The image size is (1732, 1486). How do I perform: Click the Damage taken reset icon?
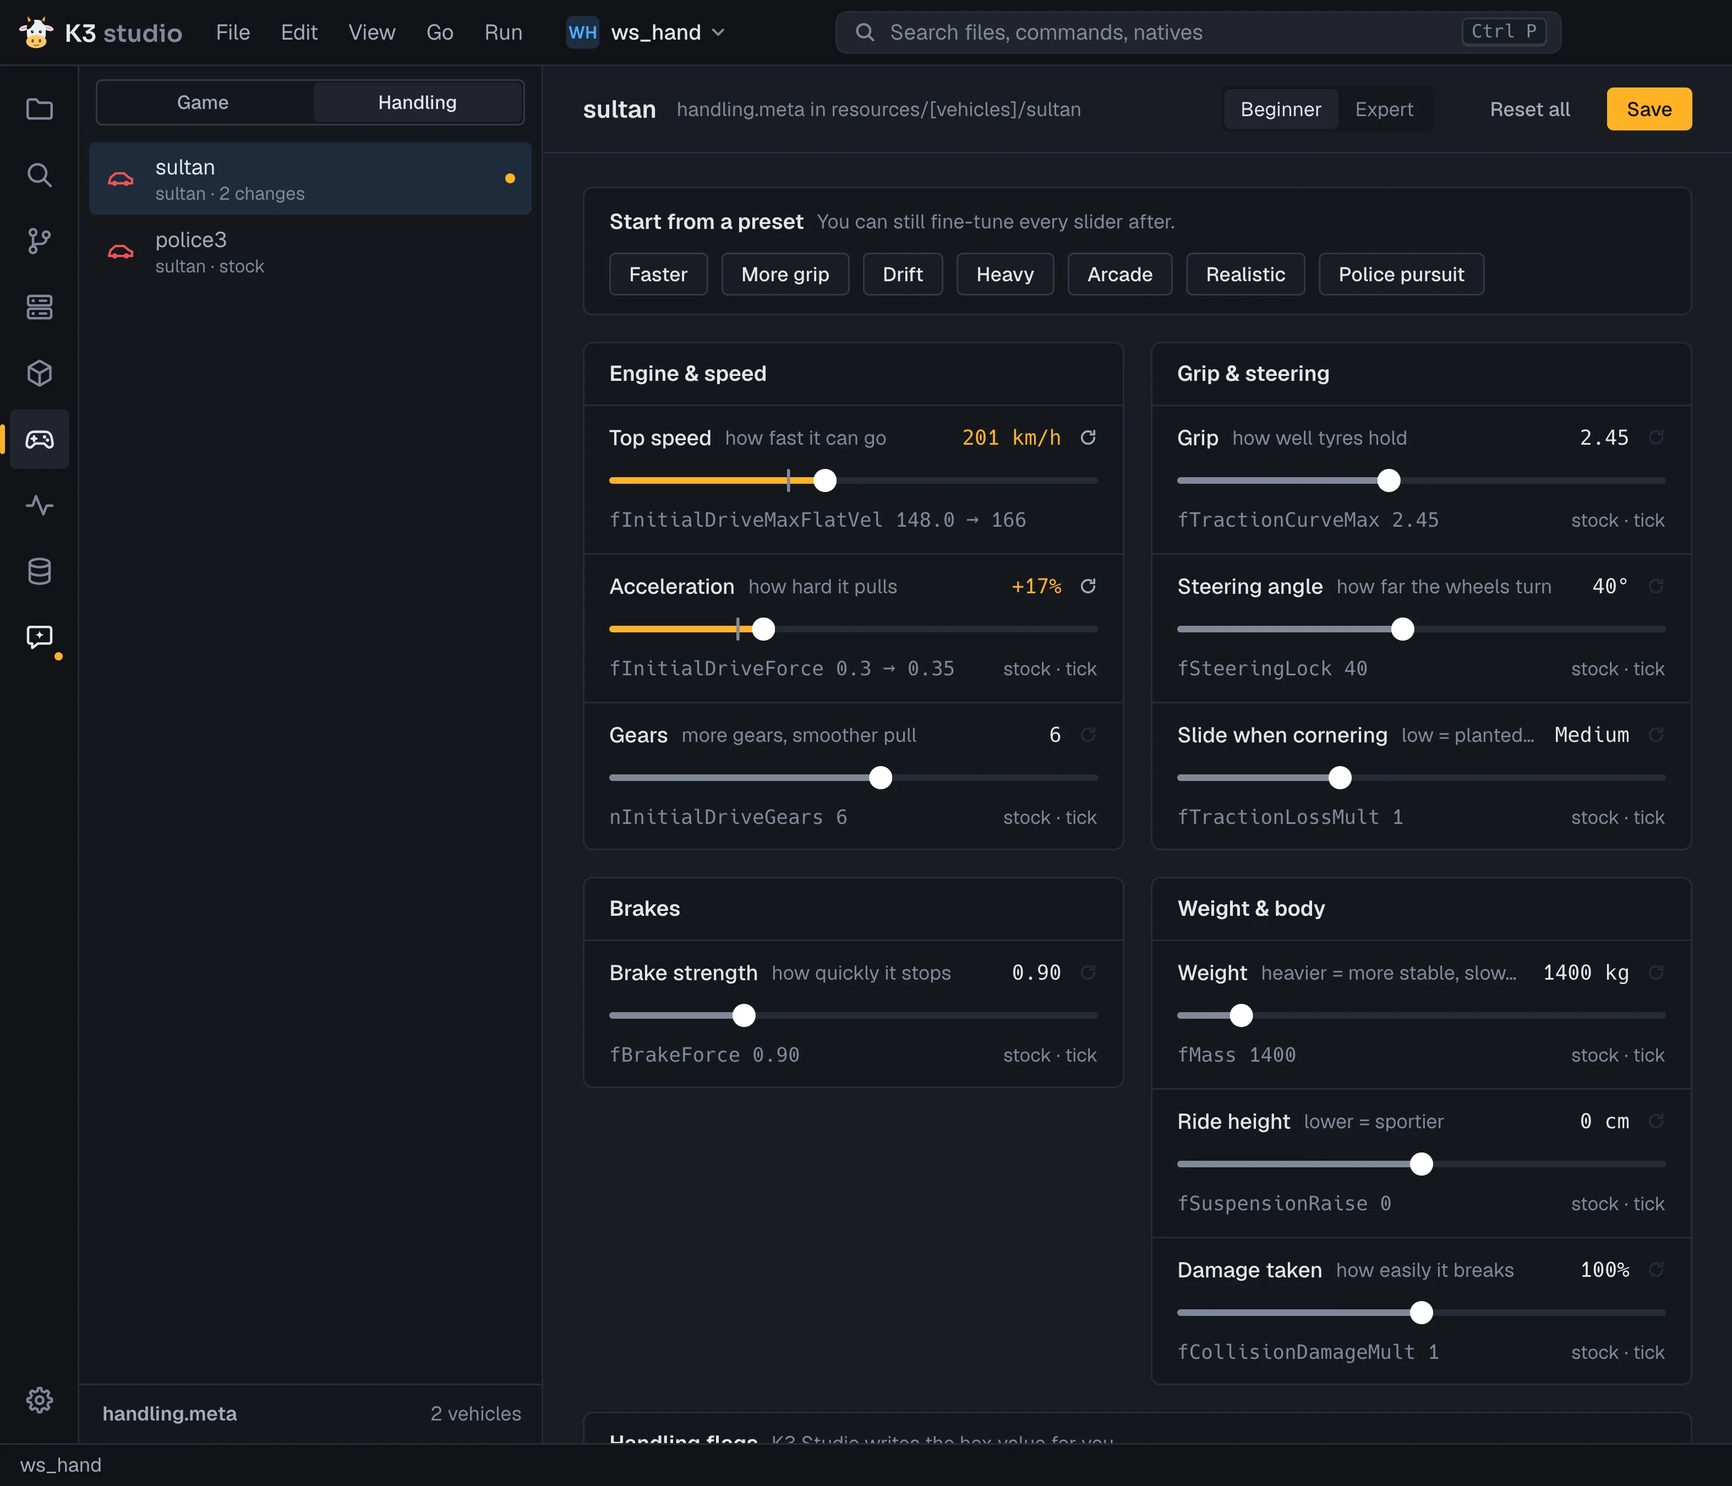[1655, 1270]
